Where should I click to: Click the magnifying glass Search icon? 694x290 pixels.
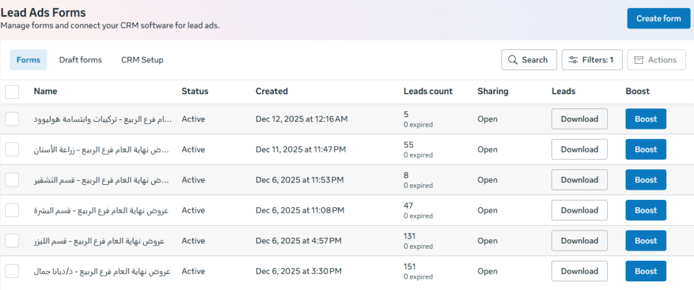click(512, 60)
